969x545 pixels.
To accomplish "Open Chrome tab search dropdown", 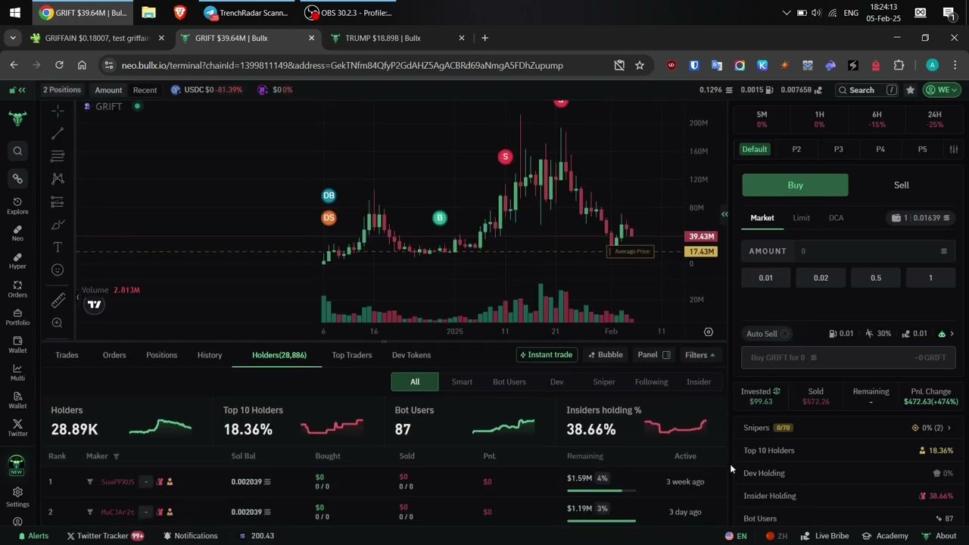I will click(x=13, y=38).
